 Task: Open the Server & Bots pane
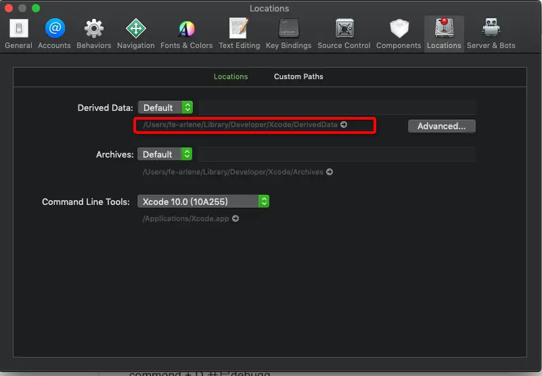point(491,34)
